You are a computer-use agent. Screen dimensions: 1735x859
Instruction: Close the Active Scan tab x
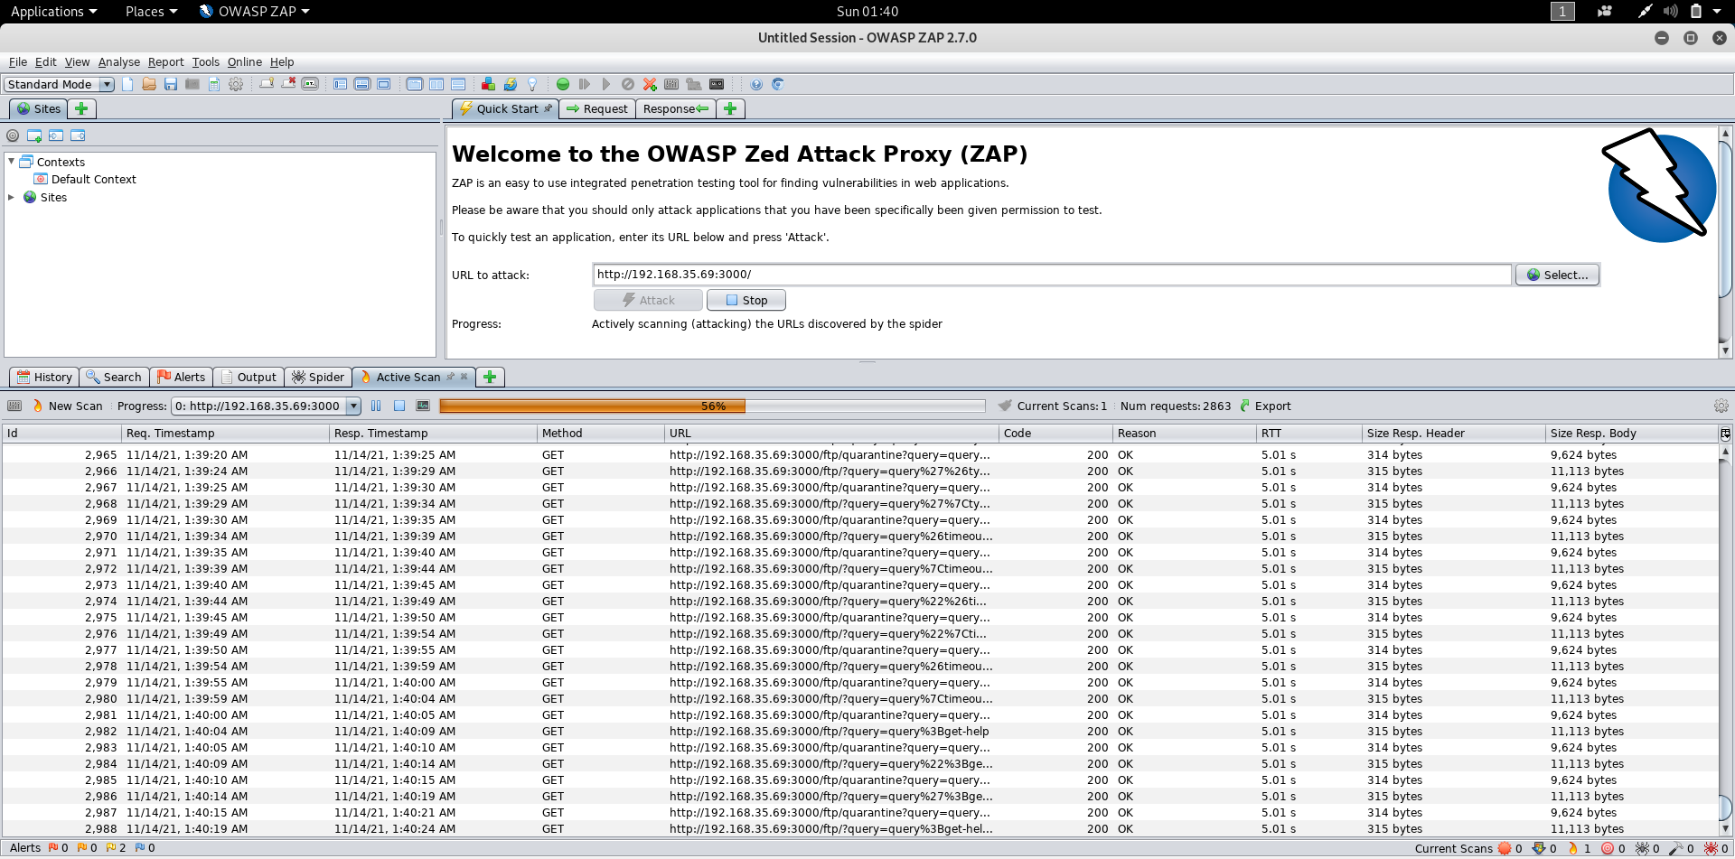[x=464, y=377]
